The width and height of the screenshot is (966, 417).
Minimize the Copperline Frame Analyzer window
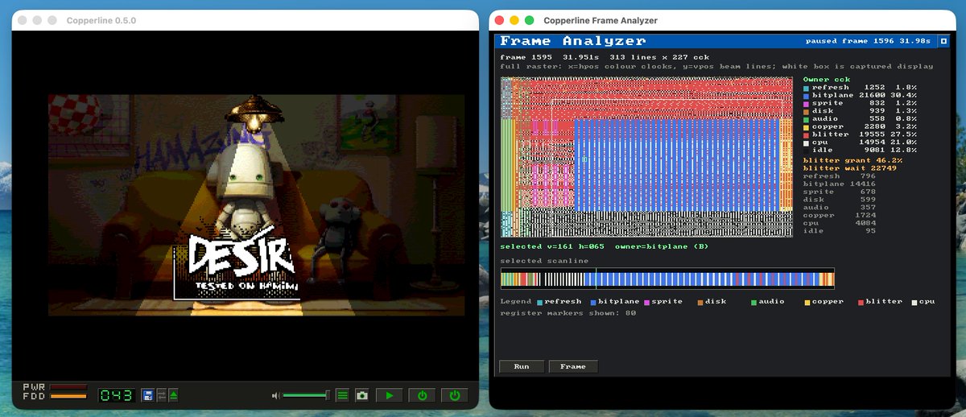pos(514,20)
